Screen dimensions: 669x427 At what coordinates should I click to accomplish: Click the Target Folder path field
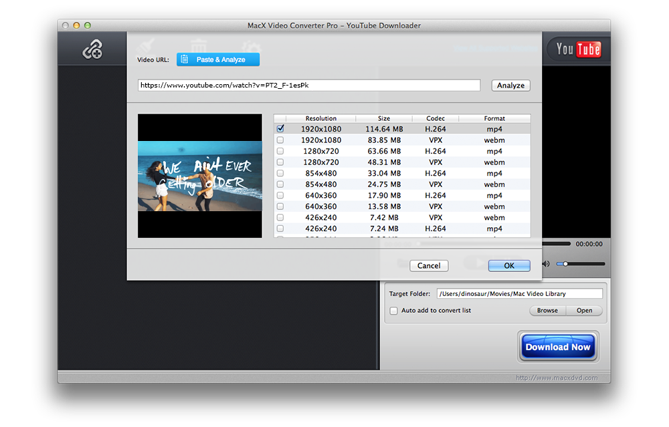(x=520, y=293)
